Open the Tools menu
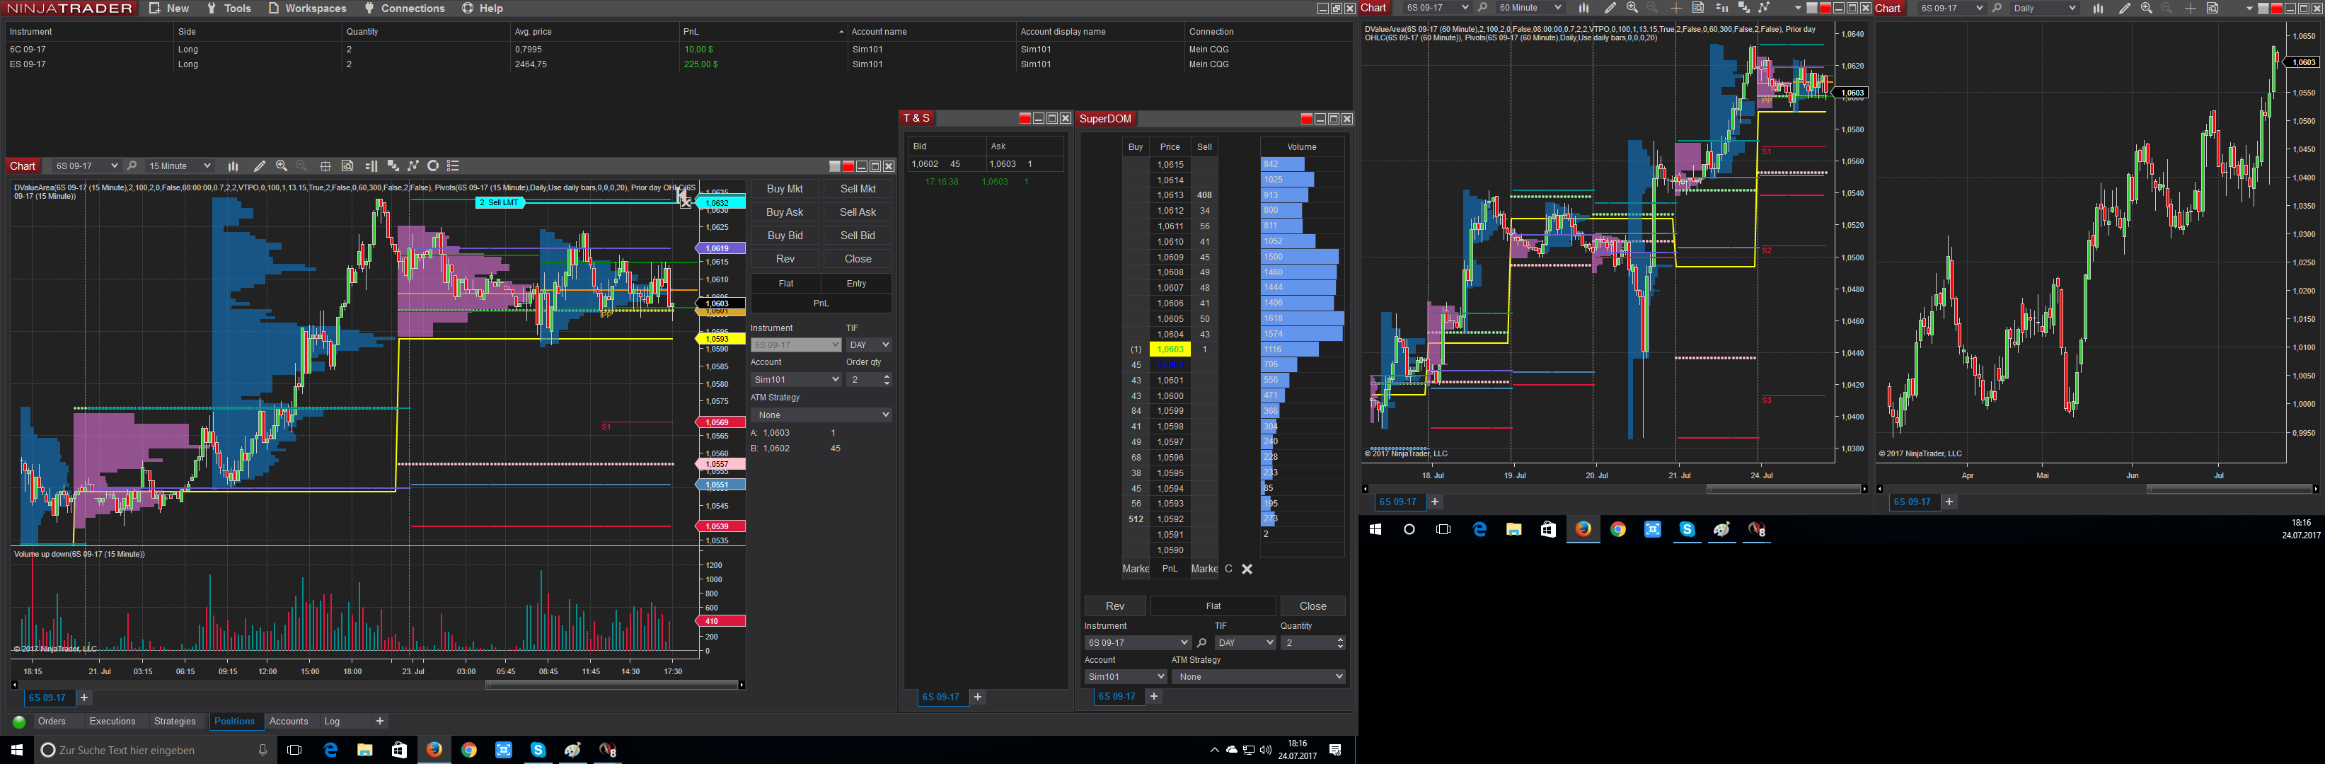This screenshot has height=764, width=2325. click(x=229, y=8)
